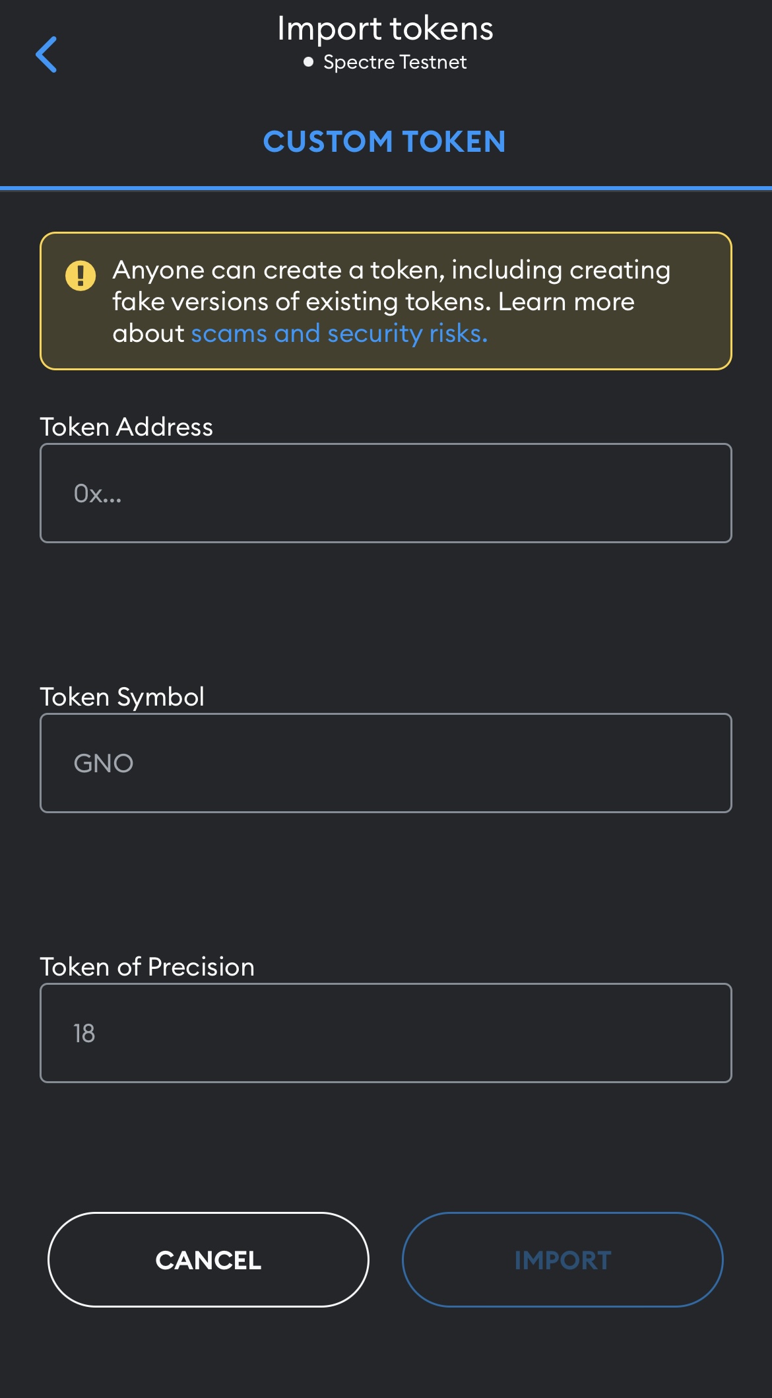Select the Token Symbol field showing GNO
Screen dimensions: 772x1398
pos(386,762)
